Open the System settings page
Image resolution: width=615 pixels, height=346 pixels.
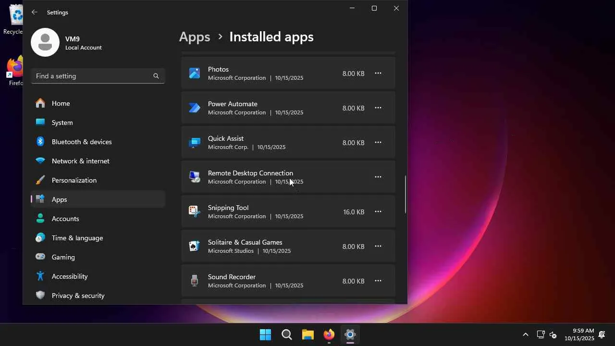[98, 123]
